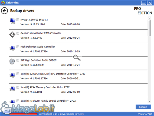The width and height of the screenshot is (154, 116).
Task: Click 'Intel(R) N10/ICH7 Family SMBus Controller' text
Action: click(44, 101)
